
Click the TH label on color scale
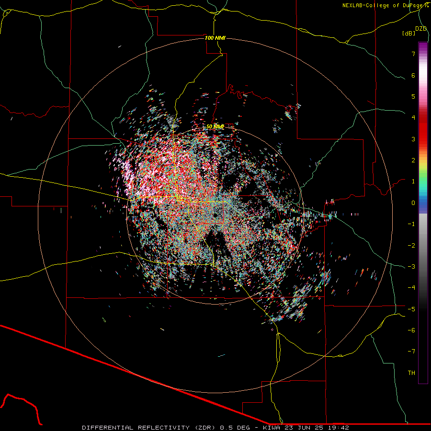[x=411, y=373]
